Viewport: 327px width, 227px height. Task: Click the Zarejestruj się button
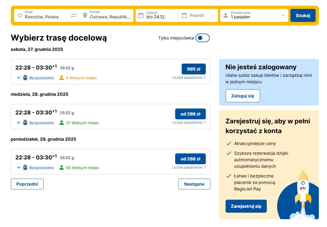[x=246, y=206]
